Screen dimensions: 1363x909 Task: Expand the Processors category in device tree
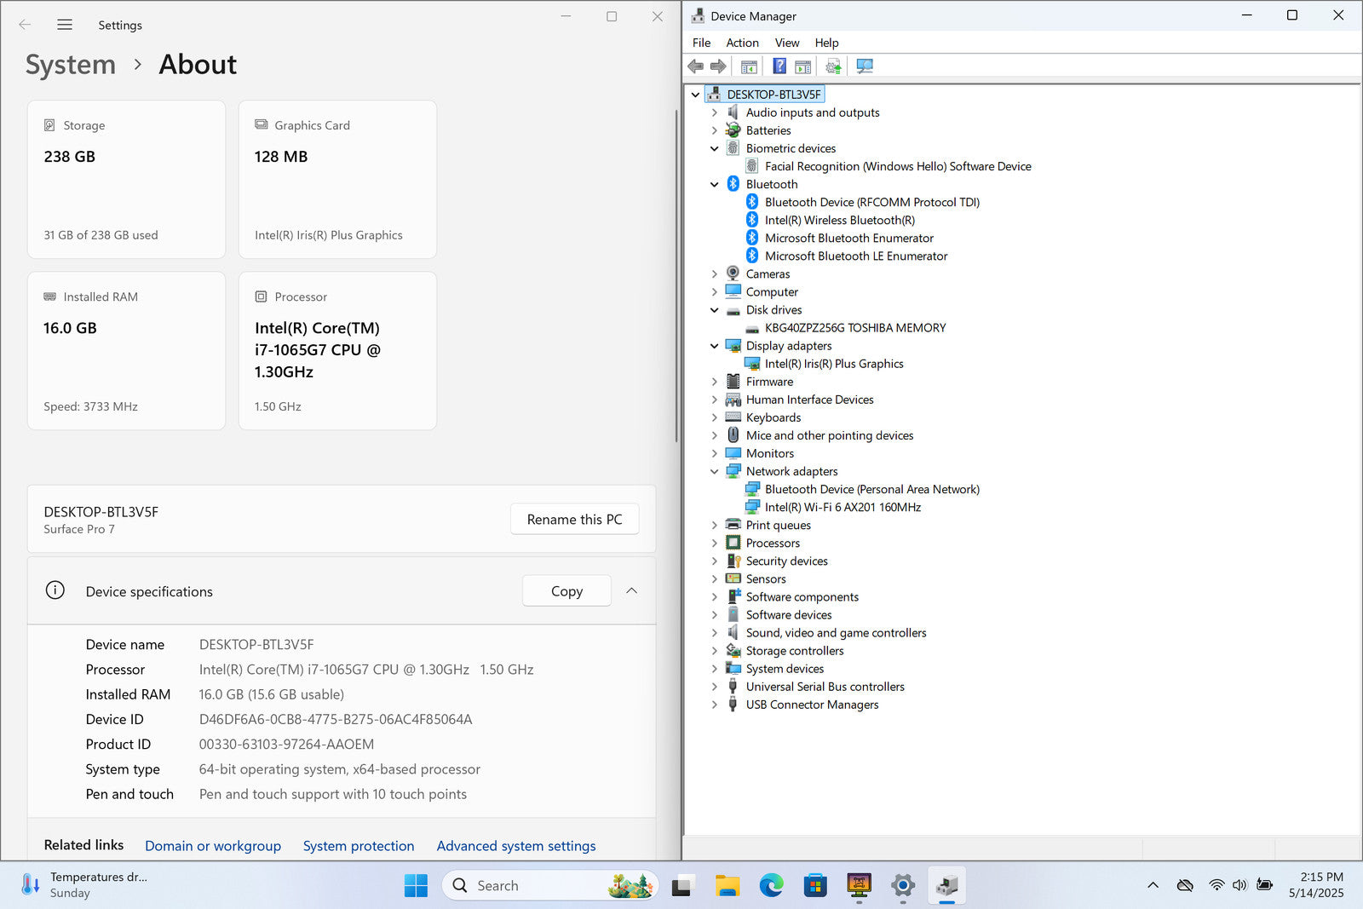[x=715, y=543]
